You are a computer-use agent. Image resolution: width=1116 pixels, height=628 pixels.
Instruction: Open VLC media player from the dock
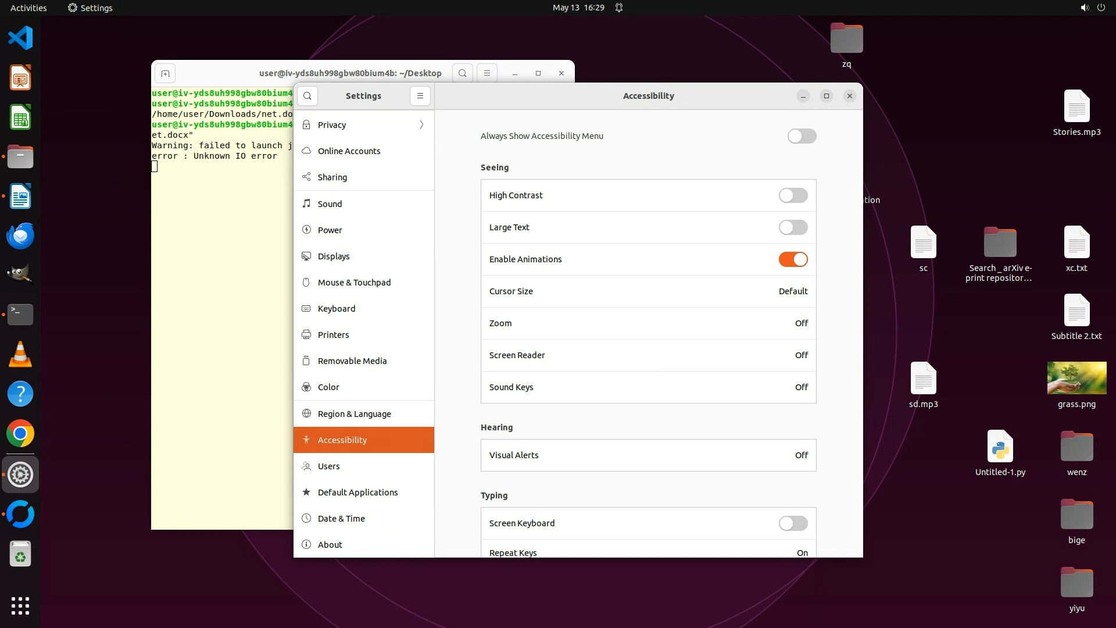coord(20,355)
